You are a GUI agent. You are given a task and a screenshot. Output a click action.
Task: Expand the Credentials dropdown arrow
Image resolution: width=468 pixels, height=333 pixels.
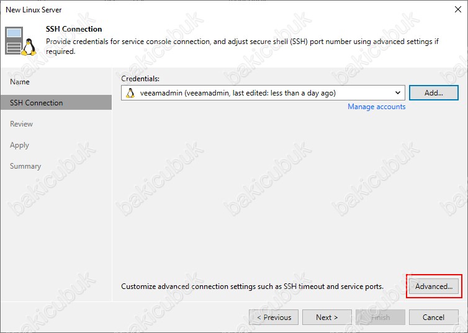[x=397, y=93]
